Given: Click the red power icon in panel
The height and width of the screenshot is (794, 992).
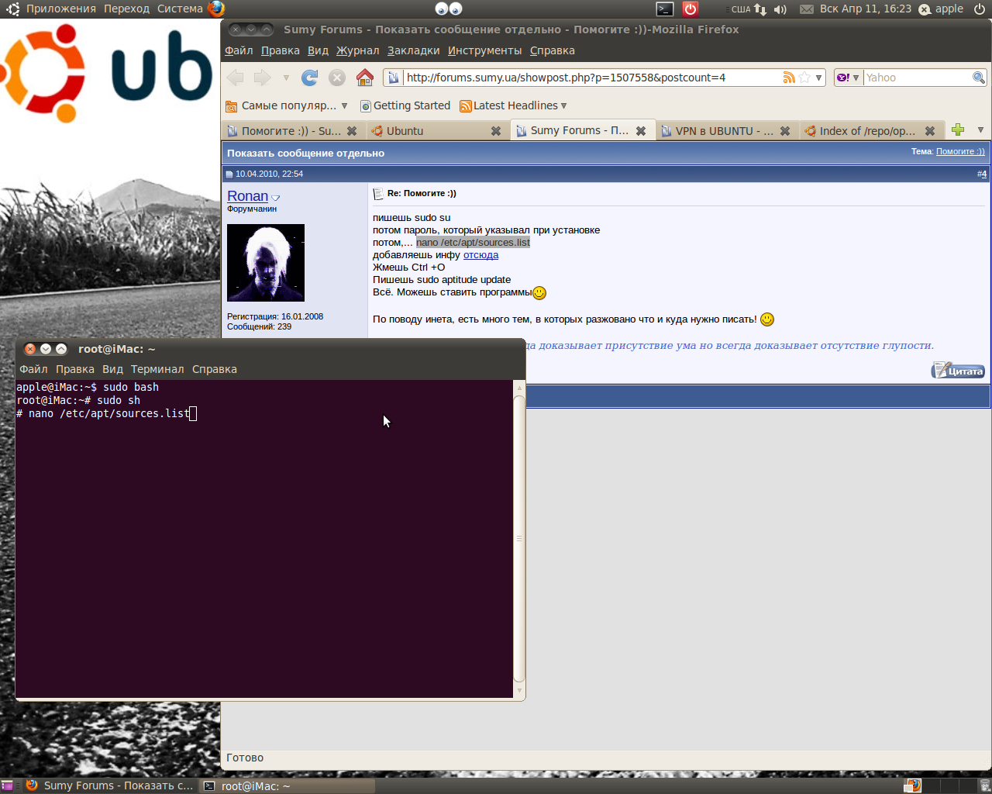Looking at the screenshot, I should pyautogui.click(x=690, y=9).
